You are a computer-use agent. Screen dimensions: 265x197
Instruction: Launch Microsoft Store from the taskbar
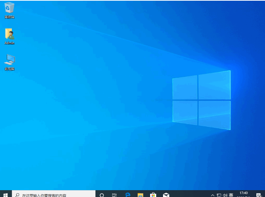(153, 195)
